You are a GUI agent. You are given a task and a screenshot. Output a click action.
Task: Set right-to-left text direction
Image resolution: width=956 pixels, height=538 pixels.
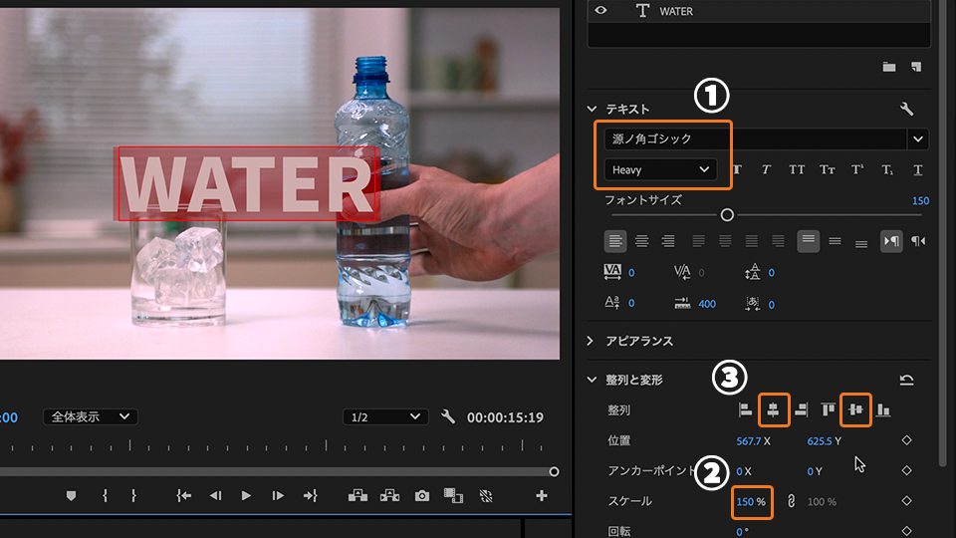point(917,241)
